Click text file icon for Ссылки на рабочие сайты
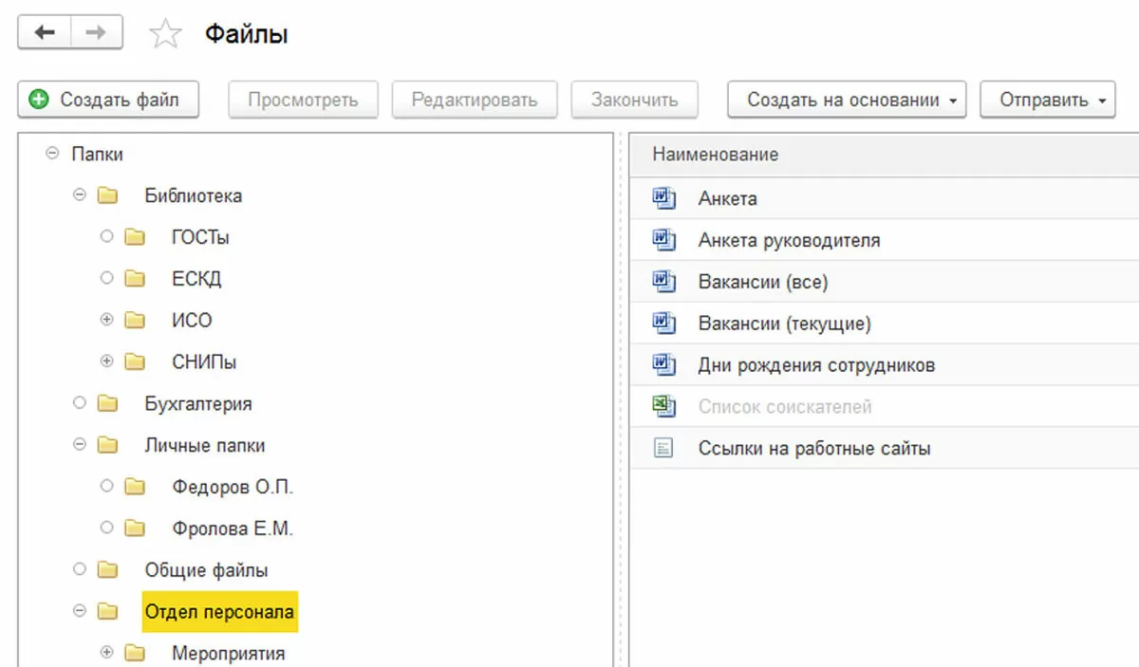 (x=663, y=449)
